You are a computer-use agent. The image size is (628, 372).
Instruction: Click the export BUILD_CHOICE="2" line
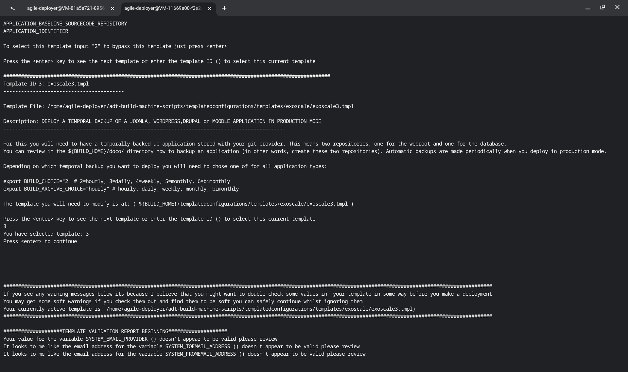pos(116,181)
